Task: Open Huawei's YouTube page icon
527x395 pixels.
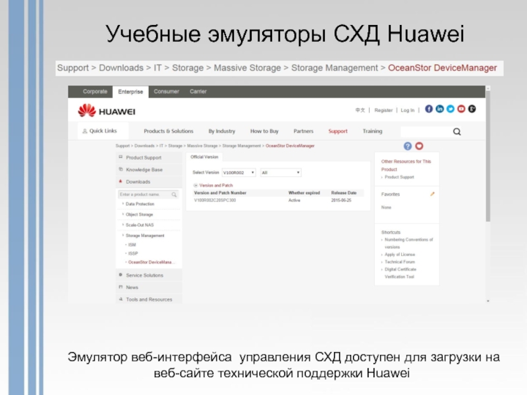Action: 461,109
